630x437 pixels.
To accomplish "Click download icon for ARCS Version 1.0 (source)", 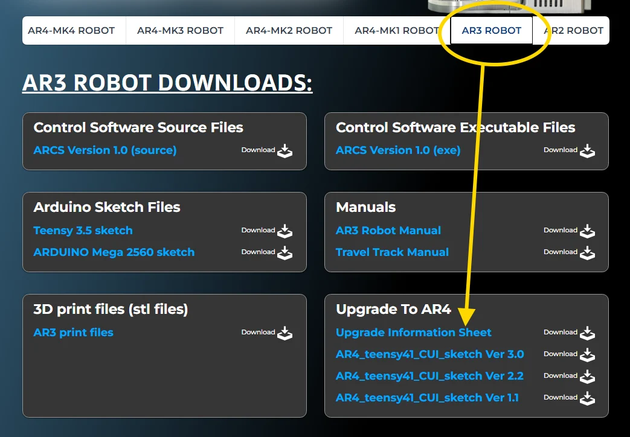I will (x=285, y=151).
